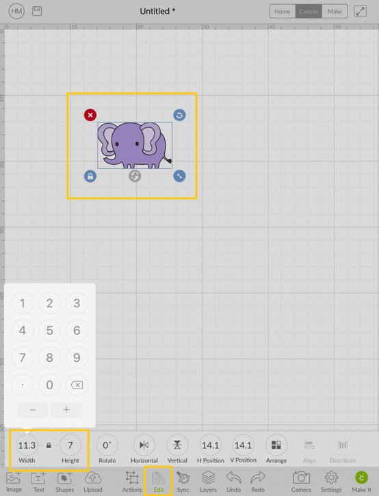Toggle the aspect ratio lock between Width and Height
The image size is (379, 496).
click(x=49, y=445)
